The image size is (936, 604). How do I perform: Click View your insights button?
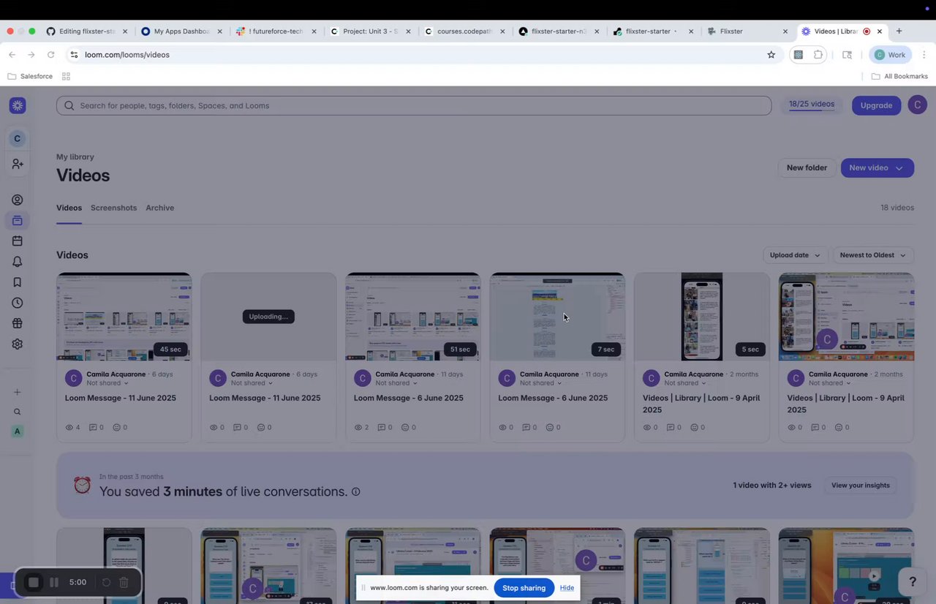(860, 485)
